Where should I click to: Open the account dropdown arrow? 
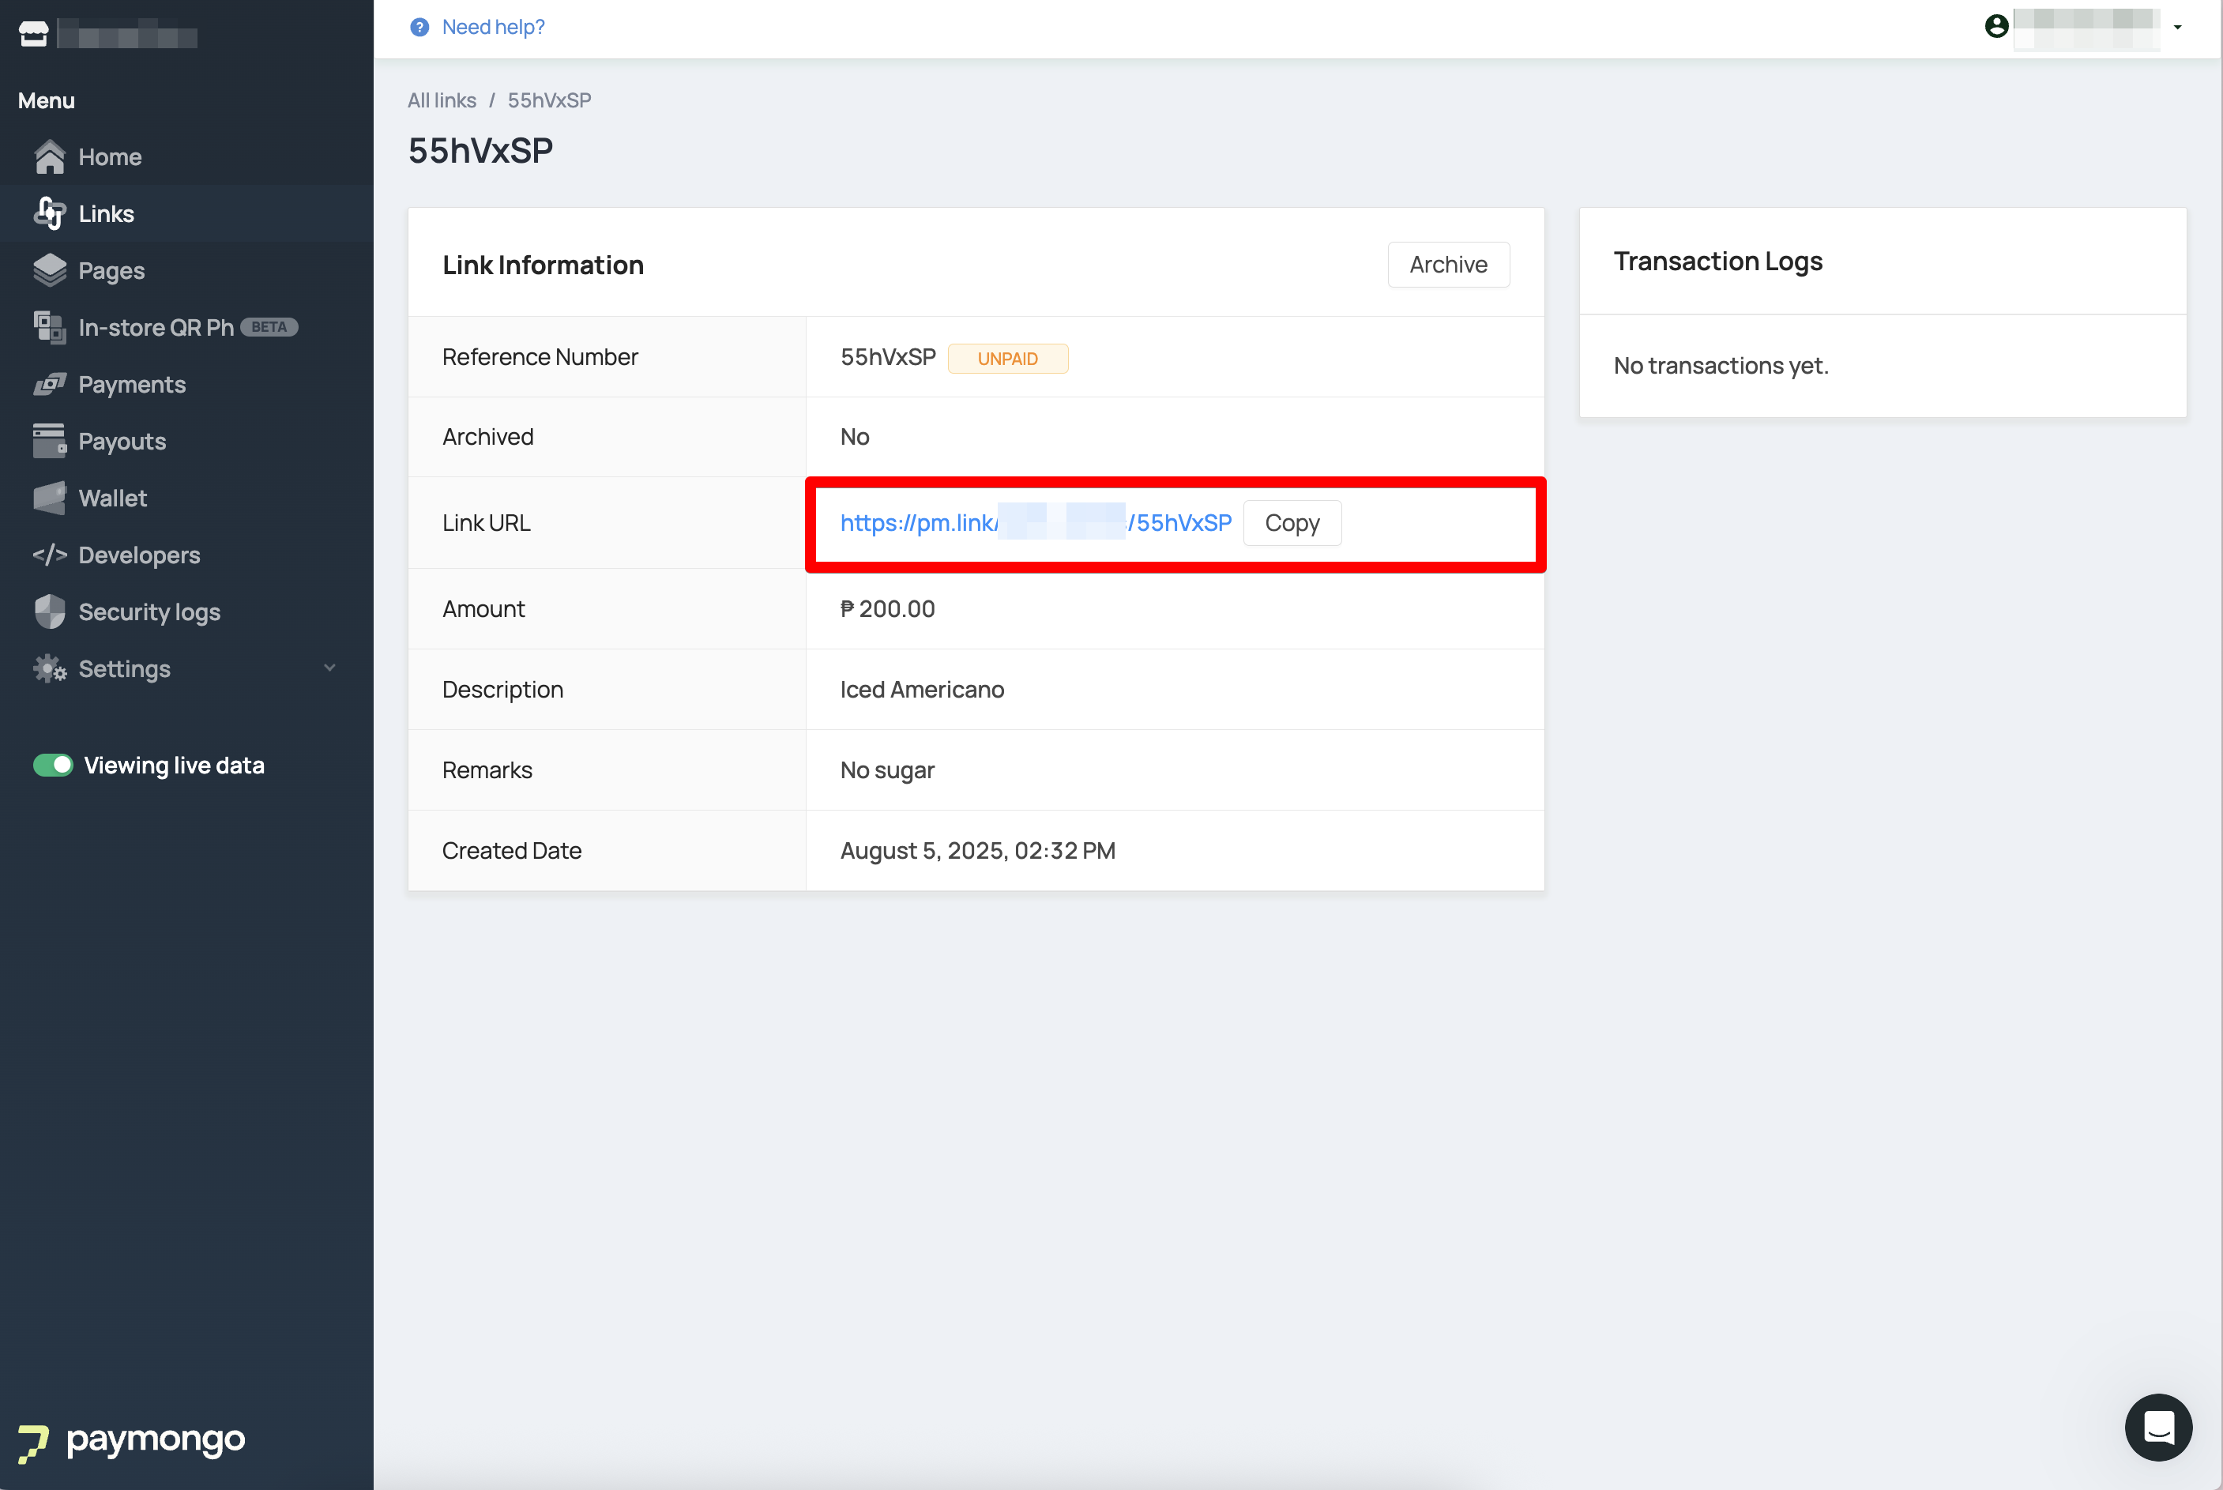2177,28
